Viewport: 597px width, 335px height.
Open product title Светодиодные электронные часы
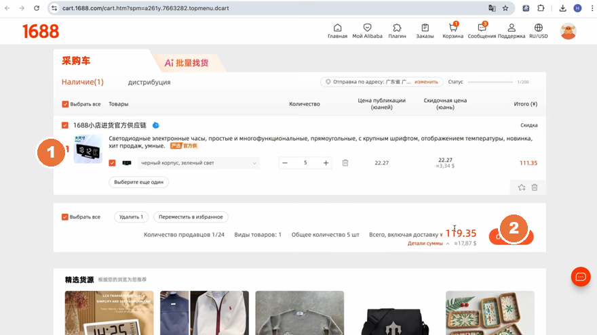(320, 141)
